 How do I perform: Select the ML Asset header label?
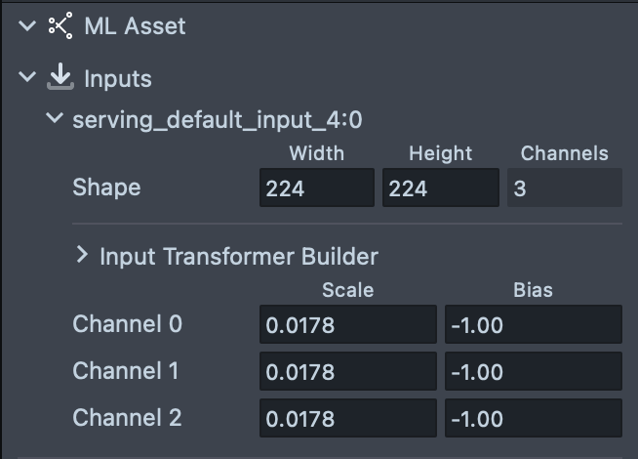[135, 26]
